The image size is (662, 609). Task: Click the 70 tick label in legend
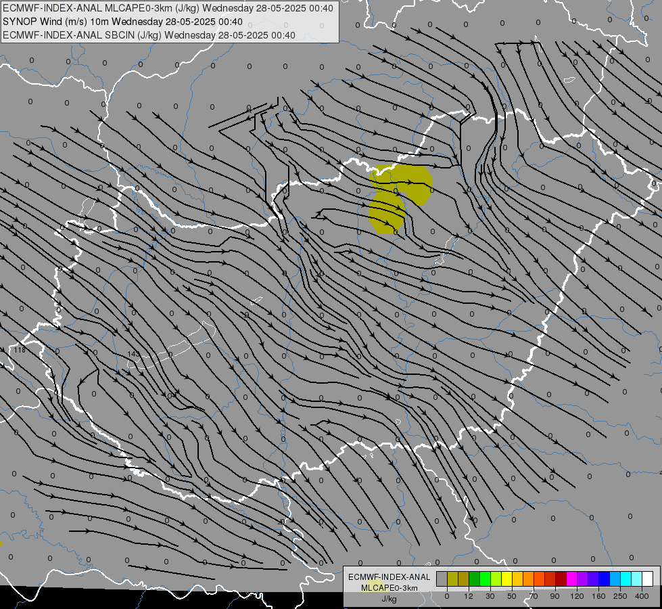tap(534, 596)
